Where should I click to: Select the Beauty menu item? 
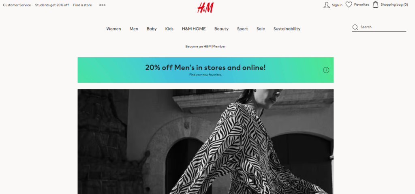tap(221, 29)
